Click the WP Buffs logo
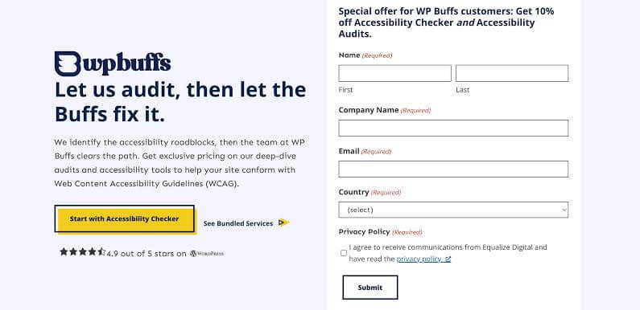Screen dimensions: 640x310 coord(113,63)
